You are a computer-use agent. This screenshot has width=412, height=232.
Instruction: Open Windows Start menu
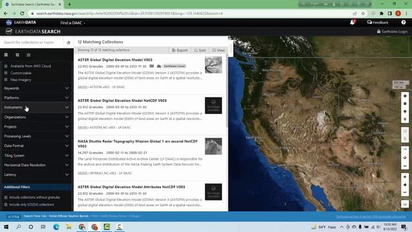click(x=6, y=227)
